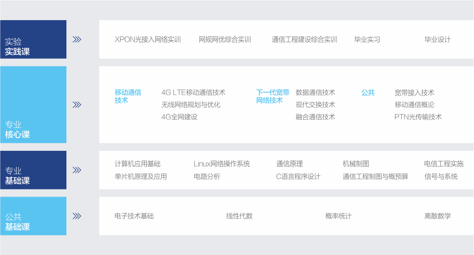The image size is (474, 255).
Task: Select the 专业核心课 category tab
Action: 33,105
